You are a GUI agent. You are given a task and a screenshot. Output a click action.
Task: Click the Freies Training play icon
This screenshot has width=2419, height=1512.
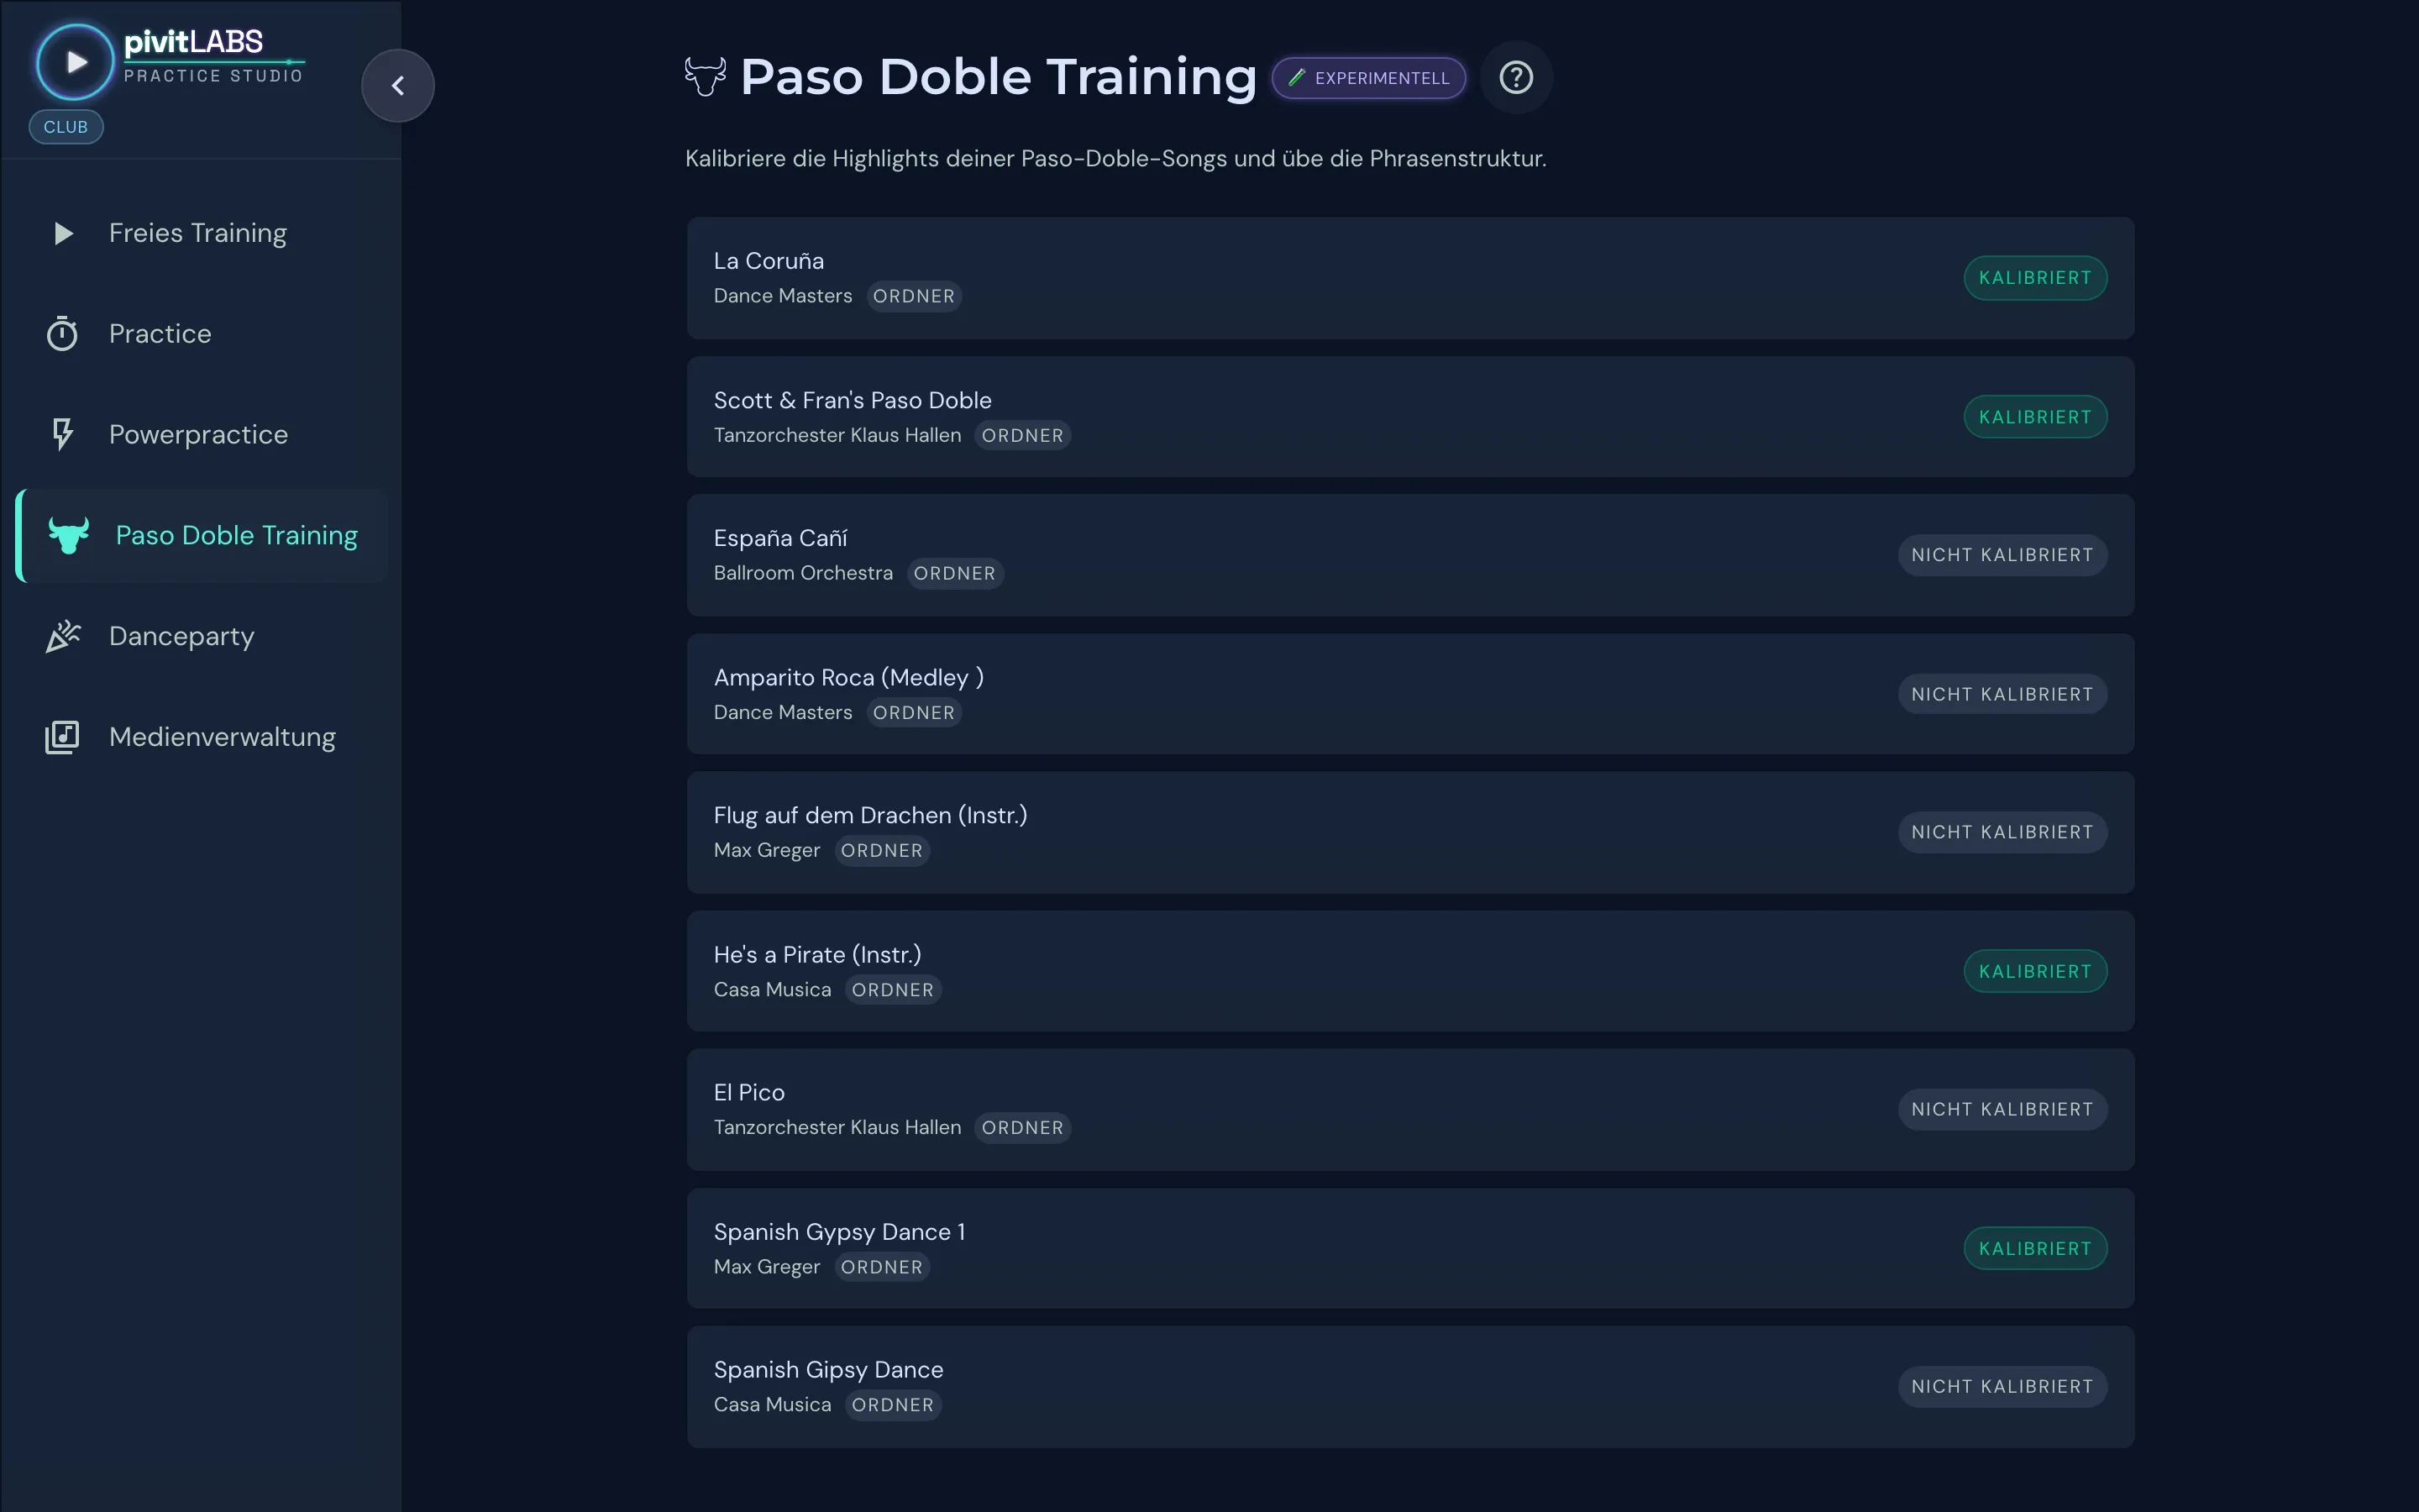tap(63, 233)
